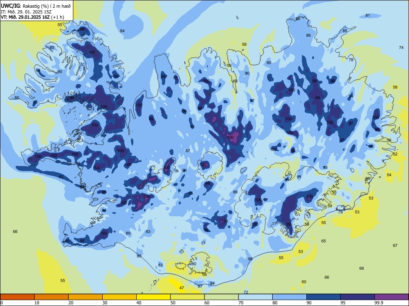
Task: Click the humidity value "74" on the map
Action: 402,47
